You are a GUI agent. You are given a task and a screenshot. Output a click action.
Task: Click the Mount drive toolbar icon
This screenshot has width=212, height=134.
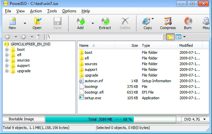coord(206,21)
